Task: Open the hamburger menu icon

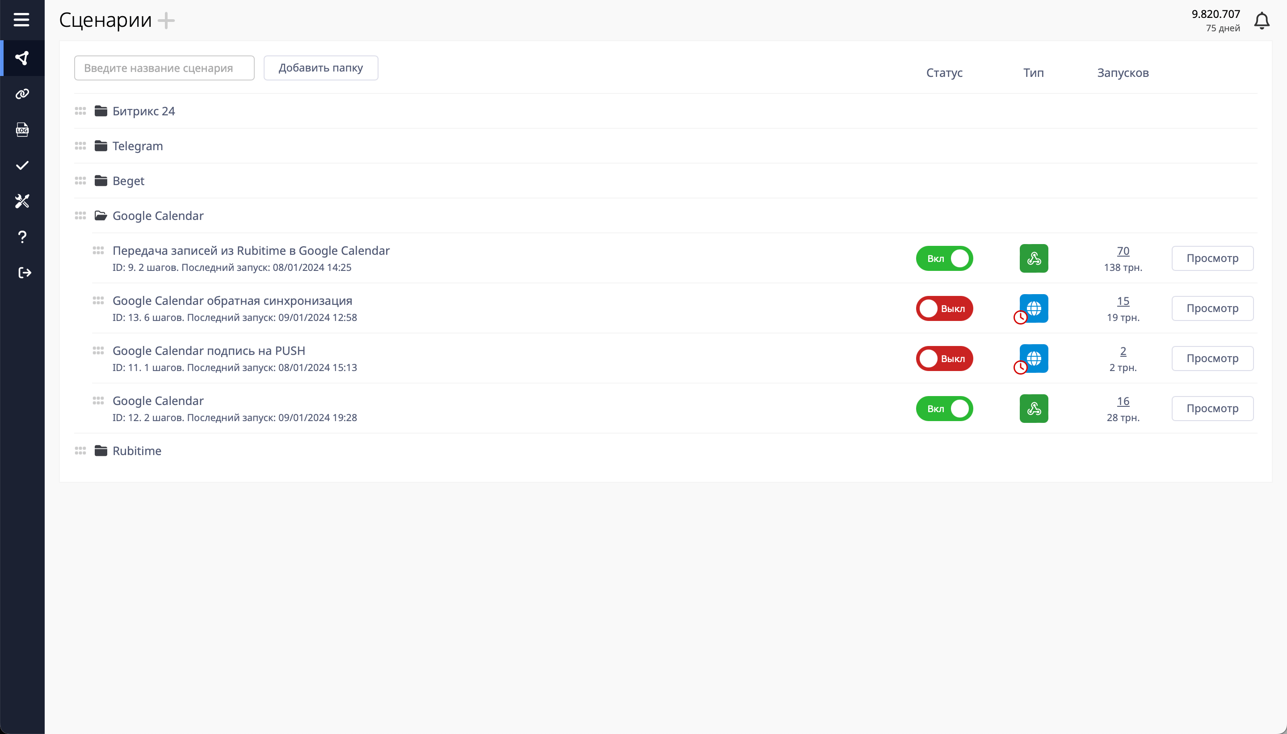Action: point(21,20)
